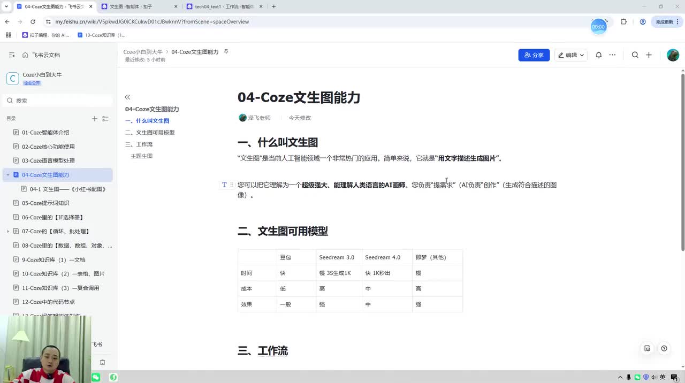Jump to outline item 一、什么叫文生图
685x383 pixels.
pos(147,121)
